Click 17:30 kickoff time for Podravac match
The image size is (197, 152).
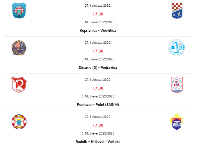coord(98,88)
